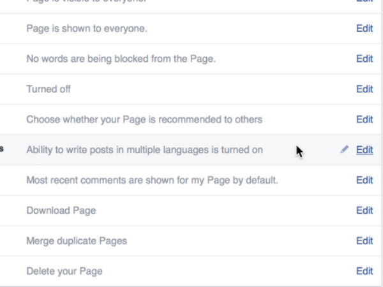This screenshot has height=287, width=383.
Task: Edit the multiple languages posting setting
Action: [364, 150]
